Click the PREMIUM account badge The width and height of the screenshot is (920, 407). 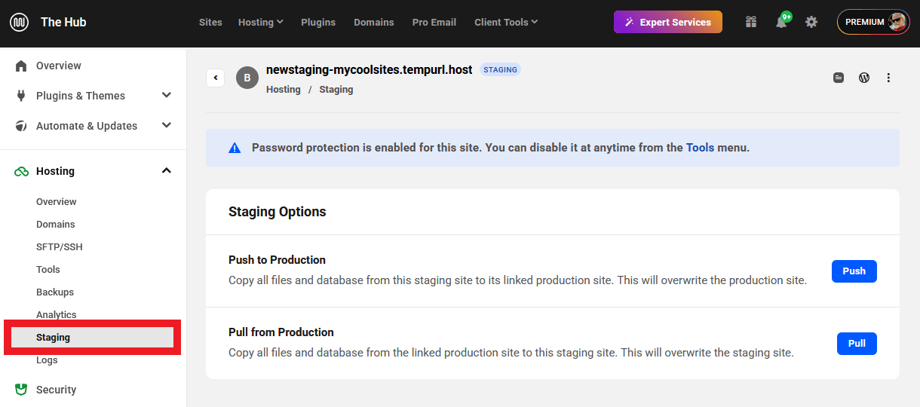(873, 22)
